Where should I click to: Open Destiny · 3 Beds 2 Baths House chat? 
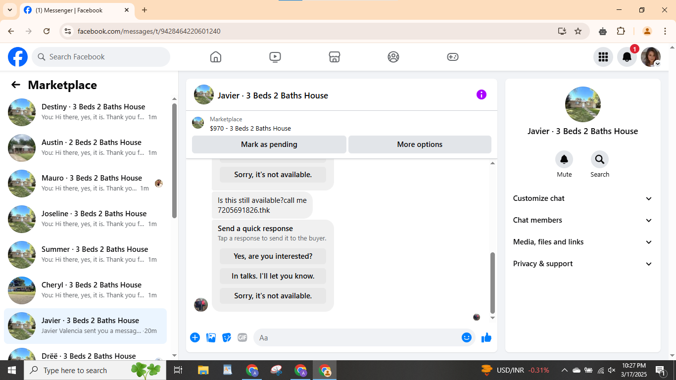[x=85, y=112]
